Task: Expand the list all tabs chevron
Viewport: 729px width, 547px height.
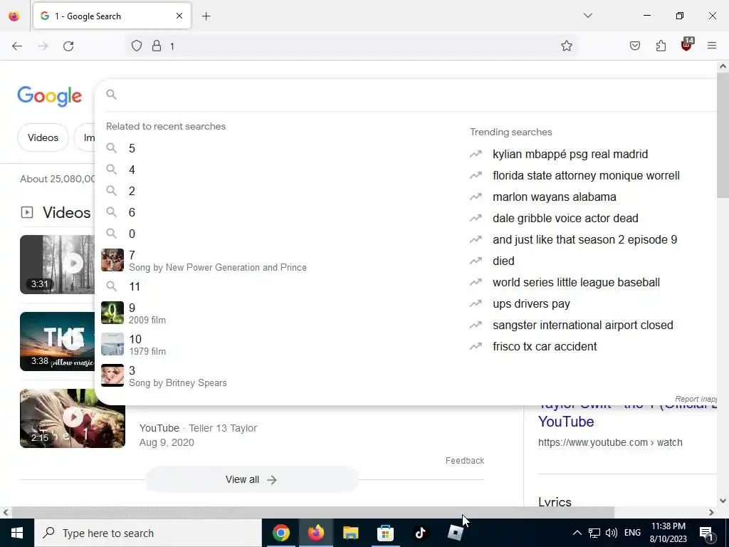Action: tap(588, 16)
